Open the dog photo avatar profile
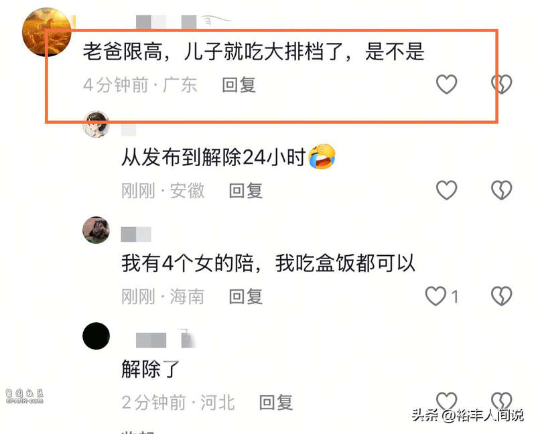Image resolution: width=536 pixels, height=434 pixels. [x=96, y=230]
